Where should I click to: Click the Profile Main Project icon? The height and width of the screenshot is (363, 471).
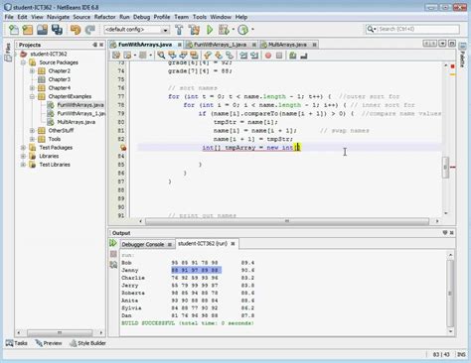tap(243, 30)
